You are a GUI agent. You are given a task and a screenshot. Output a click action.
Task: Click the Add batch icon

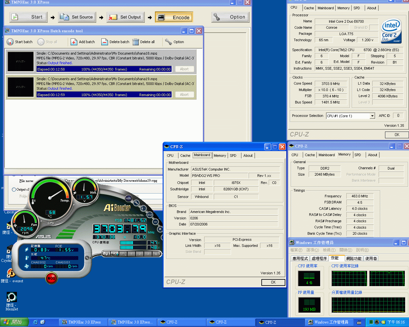[x=74, y=42]
